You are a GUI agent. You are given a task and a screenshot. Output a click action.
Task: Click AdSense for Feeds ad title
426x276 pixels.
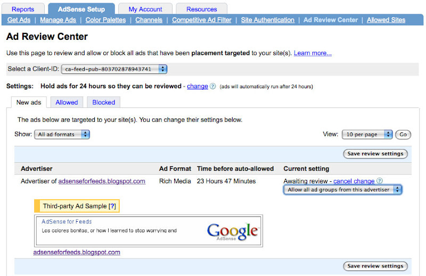[x=67, y=221]
